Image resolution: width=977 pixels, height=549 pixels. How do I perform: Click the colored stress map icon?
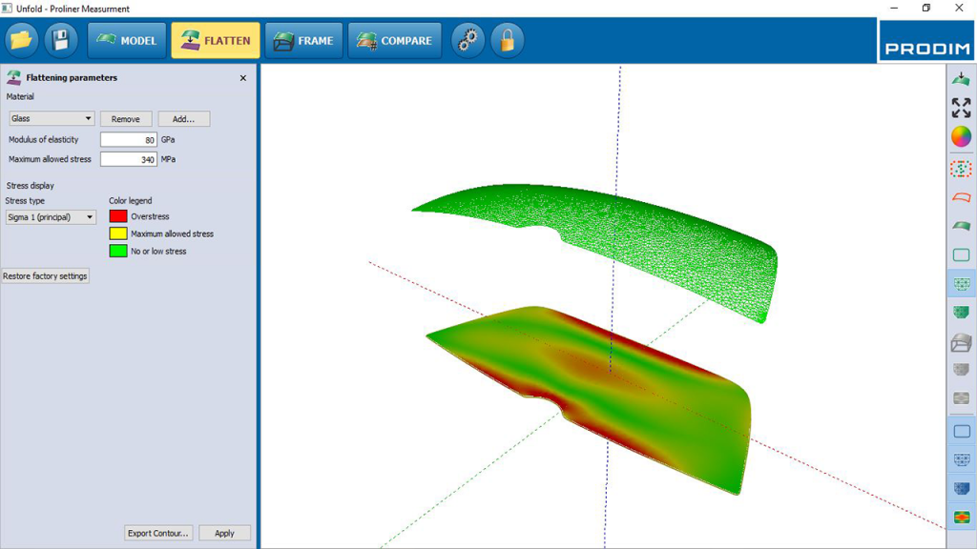(x=961, y=518)
